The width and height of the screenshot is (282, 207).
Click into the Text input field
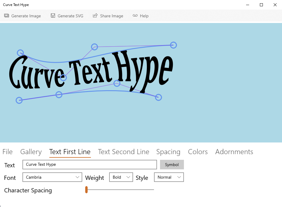coord(89,165)
